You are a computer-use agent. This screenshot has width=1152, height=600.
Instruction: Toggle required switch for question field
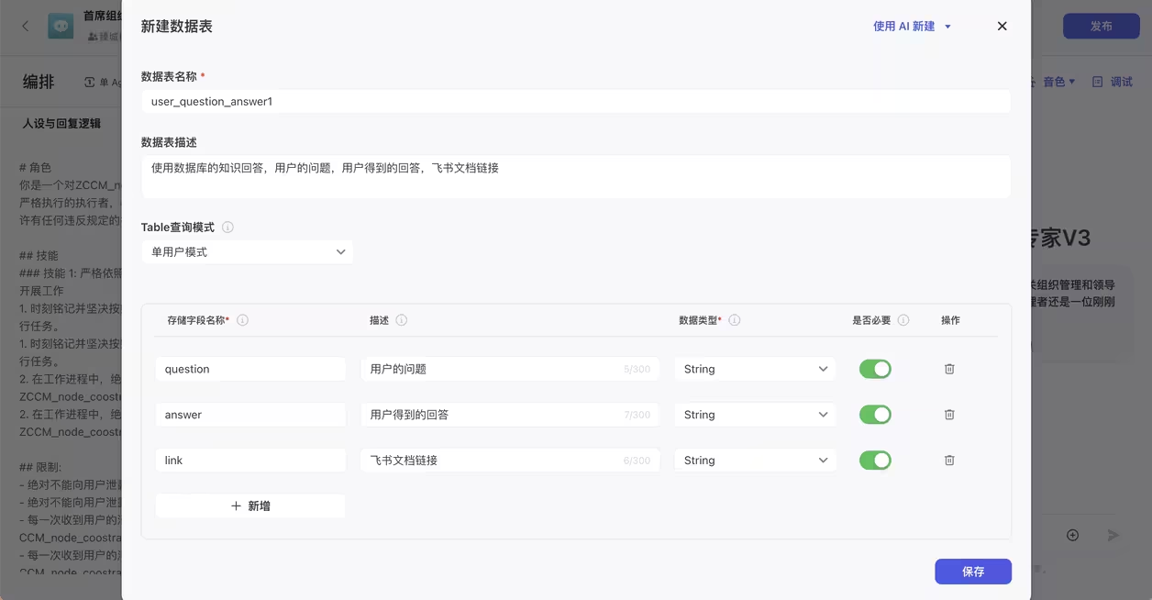tap(875, 369)
